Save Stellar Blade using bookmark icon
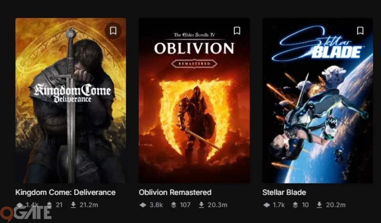This screenshot has height=223, width=381. [360, 31]
